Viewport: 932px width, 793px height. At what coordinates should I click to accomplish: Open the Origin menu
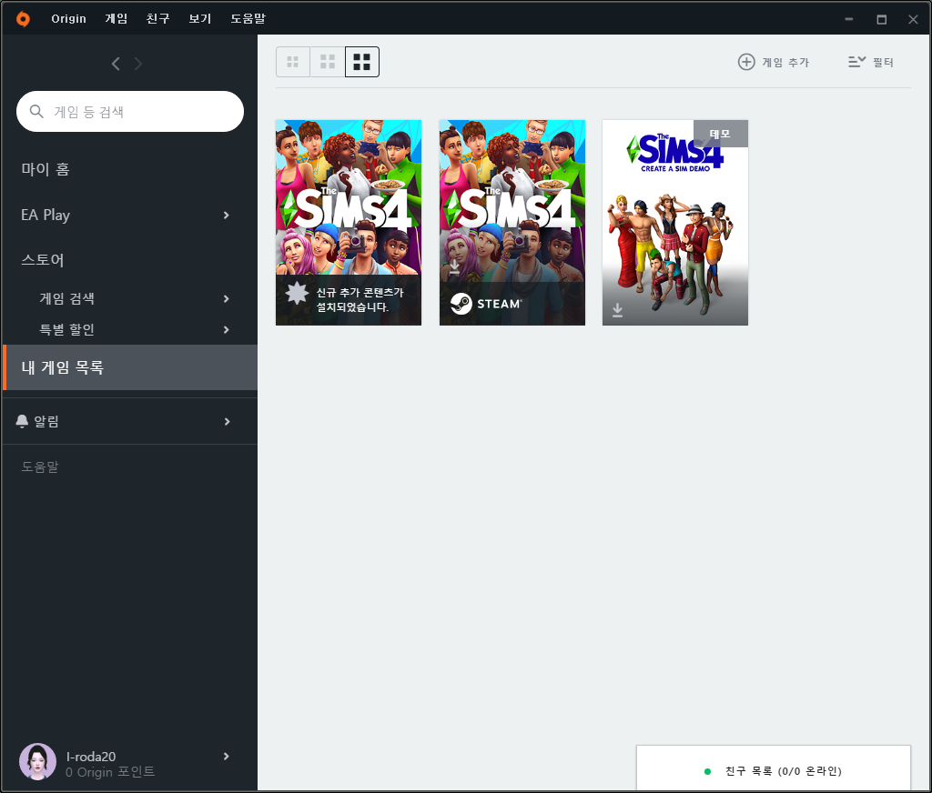pos(68,18)
